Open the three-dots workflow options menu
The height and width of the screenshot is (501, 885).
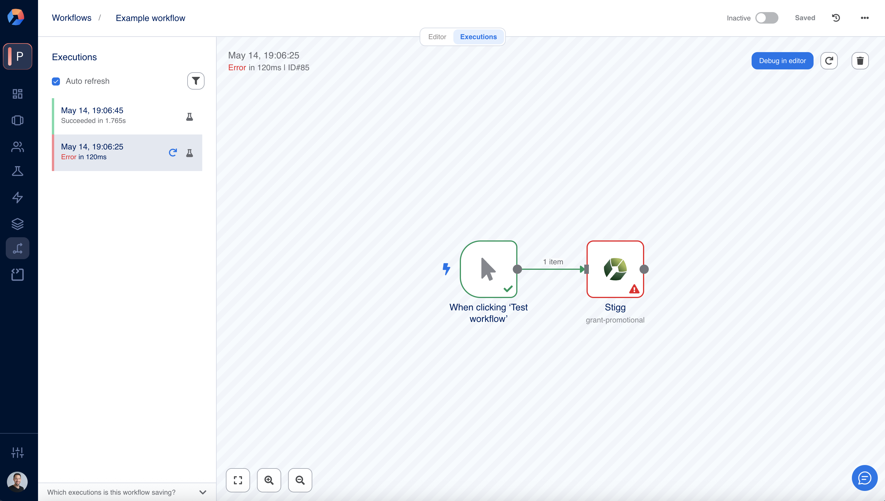coord(864,18)
